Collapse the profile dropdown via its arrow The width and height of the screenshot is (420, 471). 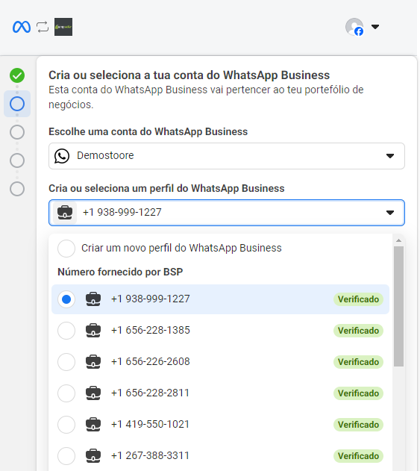click(x=390, y=213)
